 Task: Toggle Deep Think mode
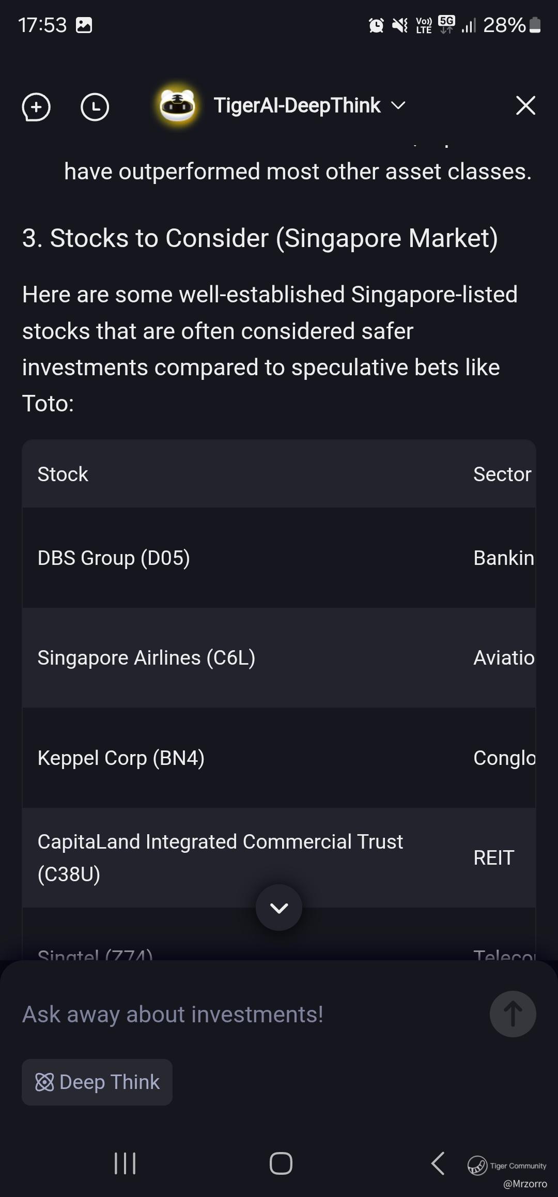[x=97, y=1082]
